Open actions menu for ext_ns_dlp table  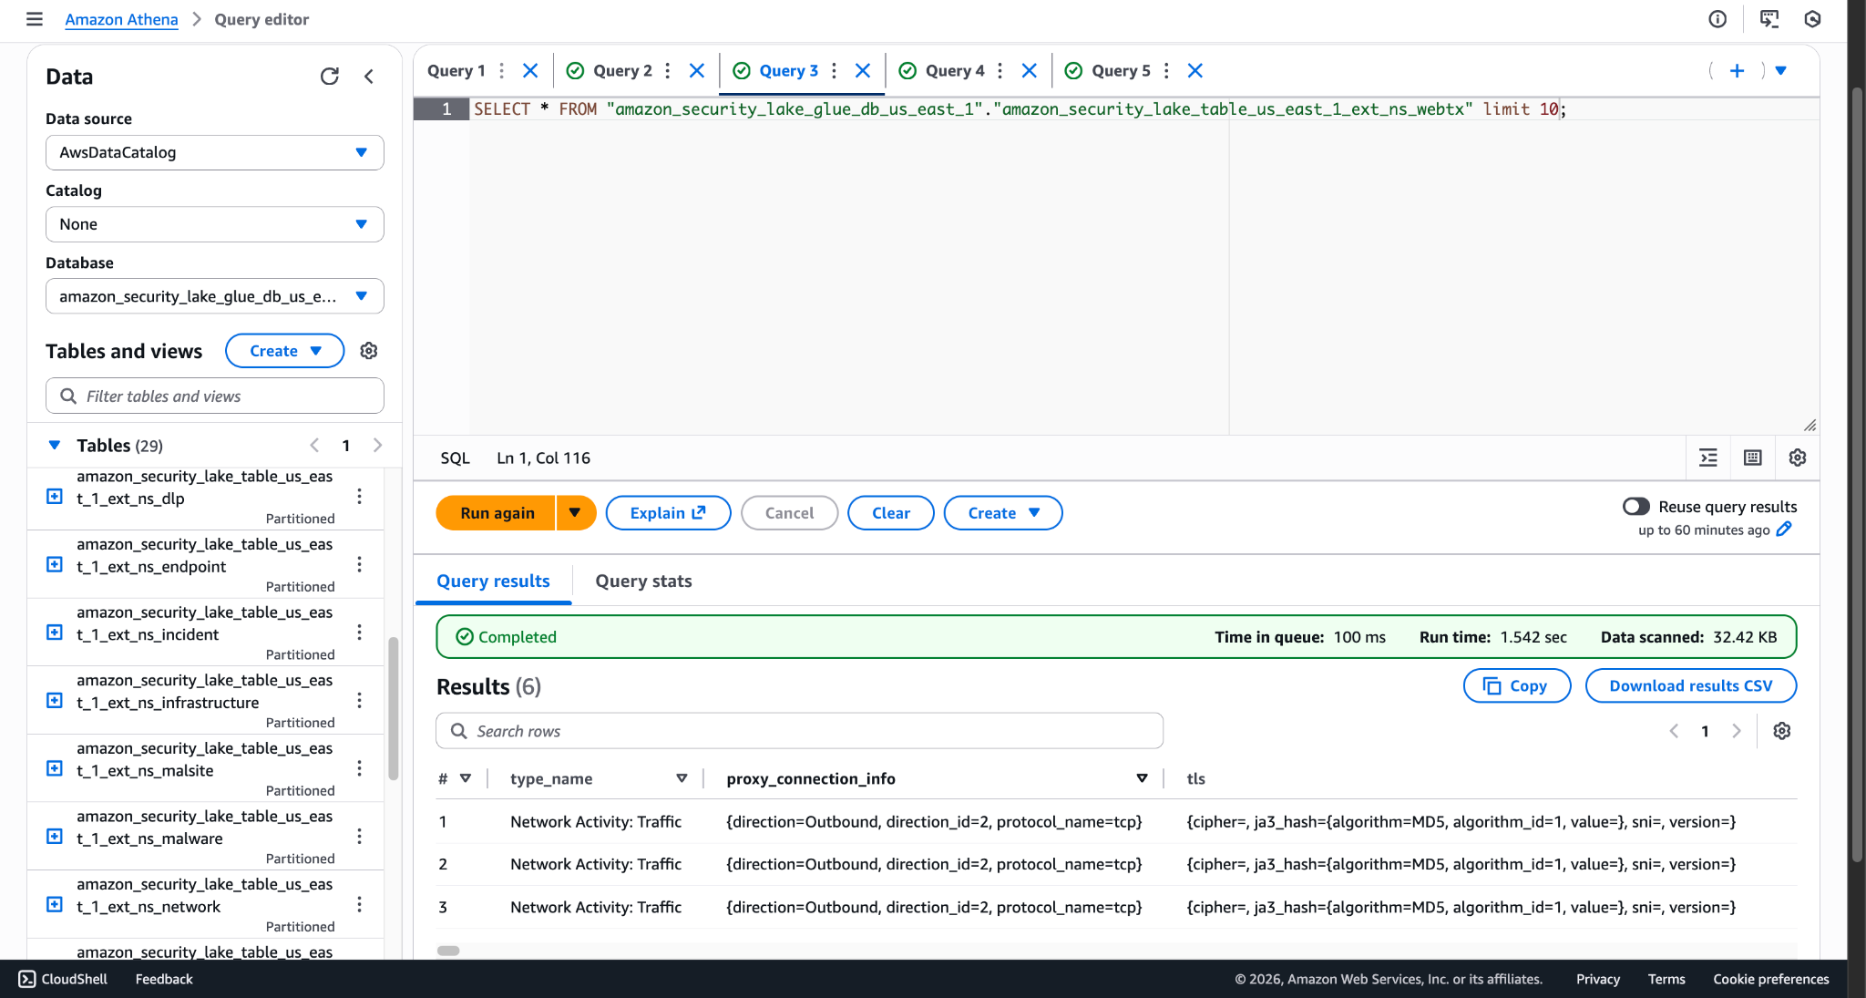click(x=360, y=496)
